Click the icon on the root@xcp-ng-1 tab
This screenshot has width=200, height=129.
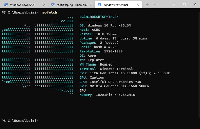(53, 5)
